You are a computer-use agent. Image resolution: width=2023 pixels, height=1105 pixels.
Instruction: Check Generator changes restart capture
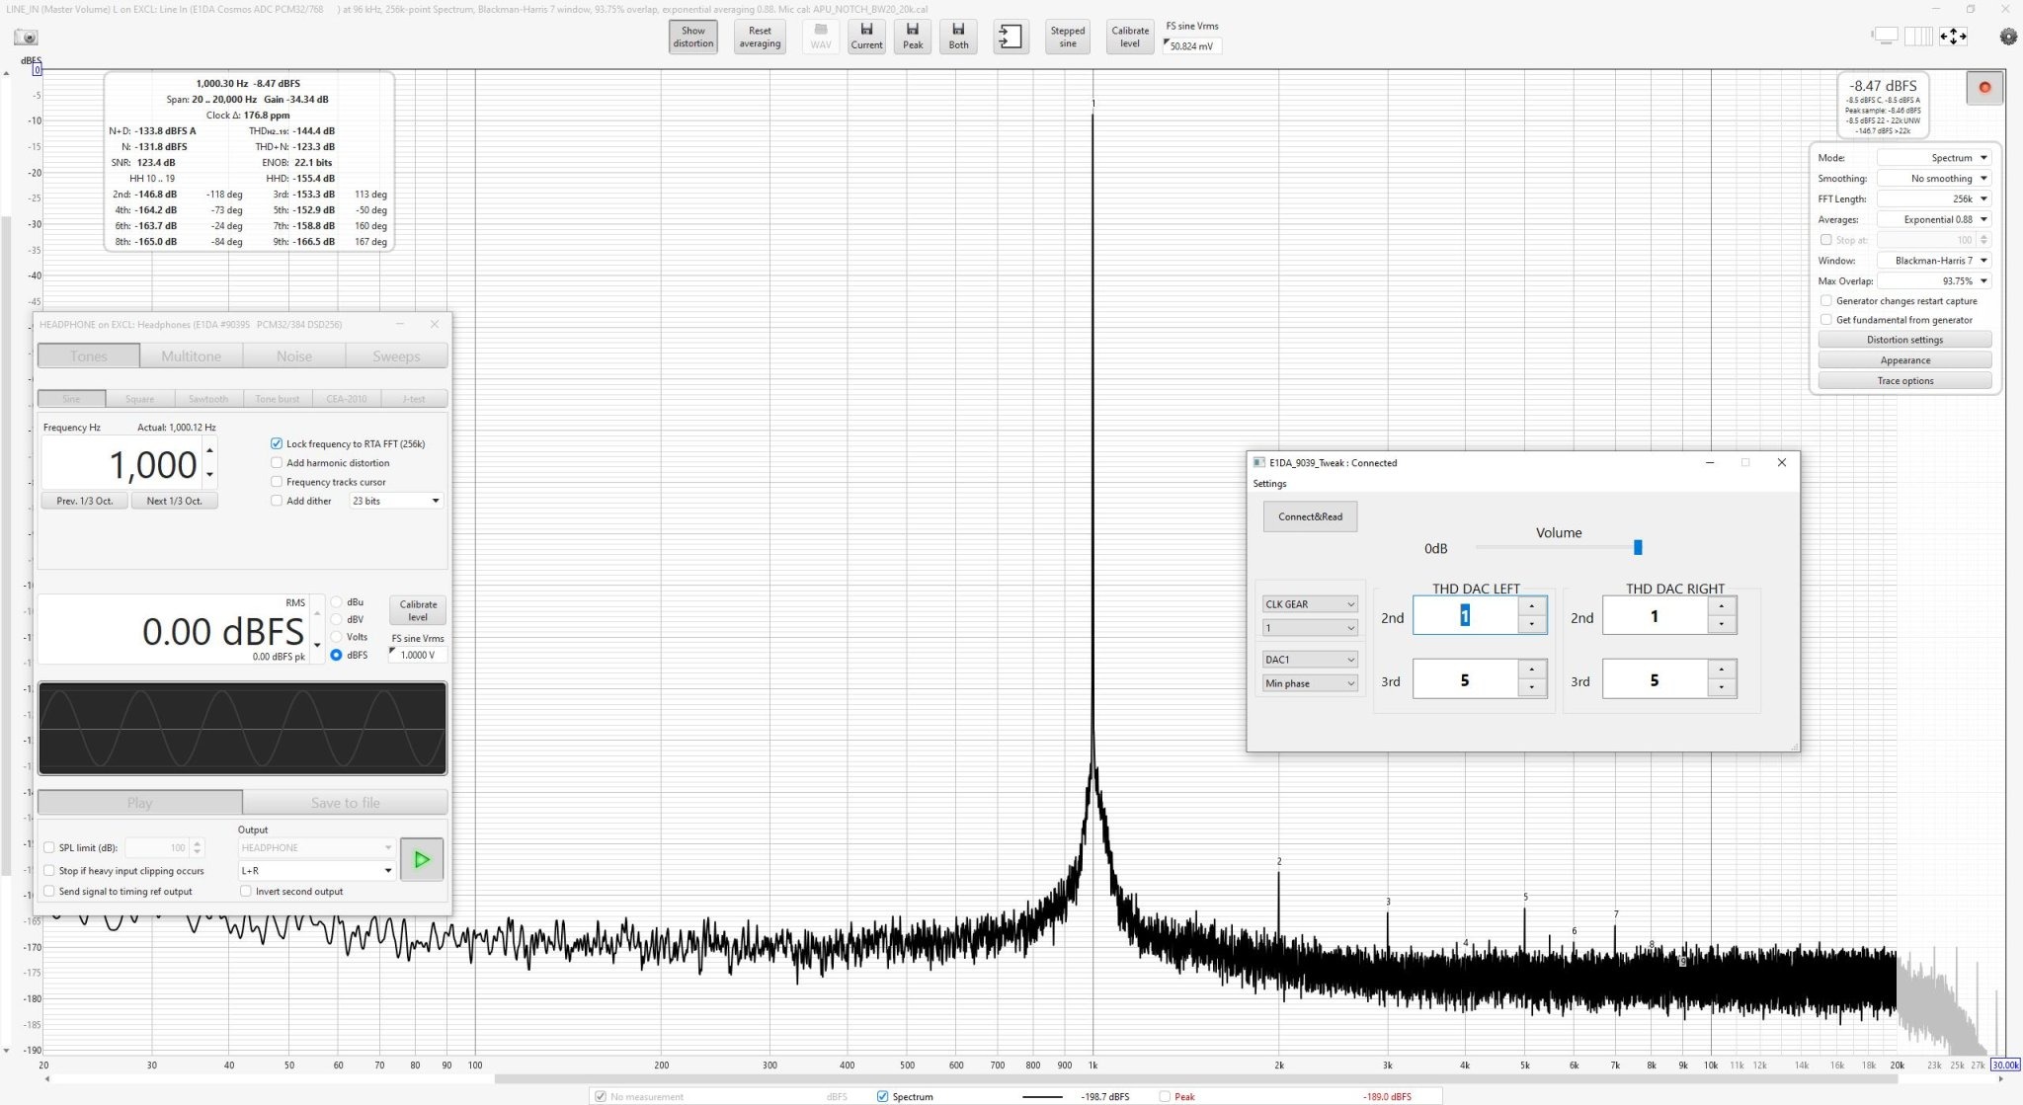(1826, 300)
